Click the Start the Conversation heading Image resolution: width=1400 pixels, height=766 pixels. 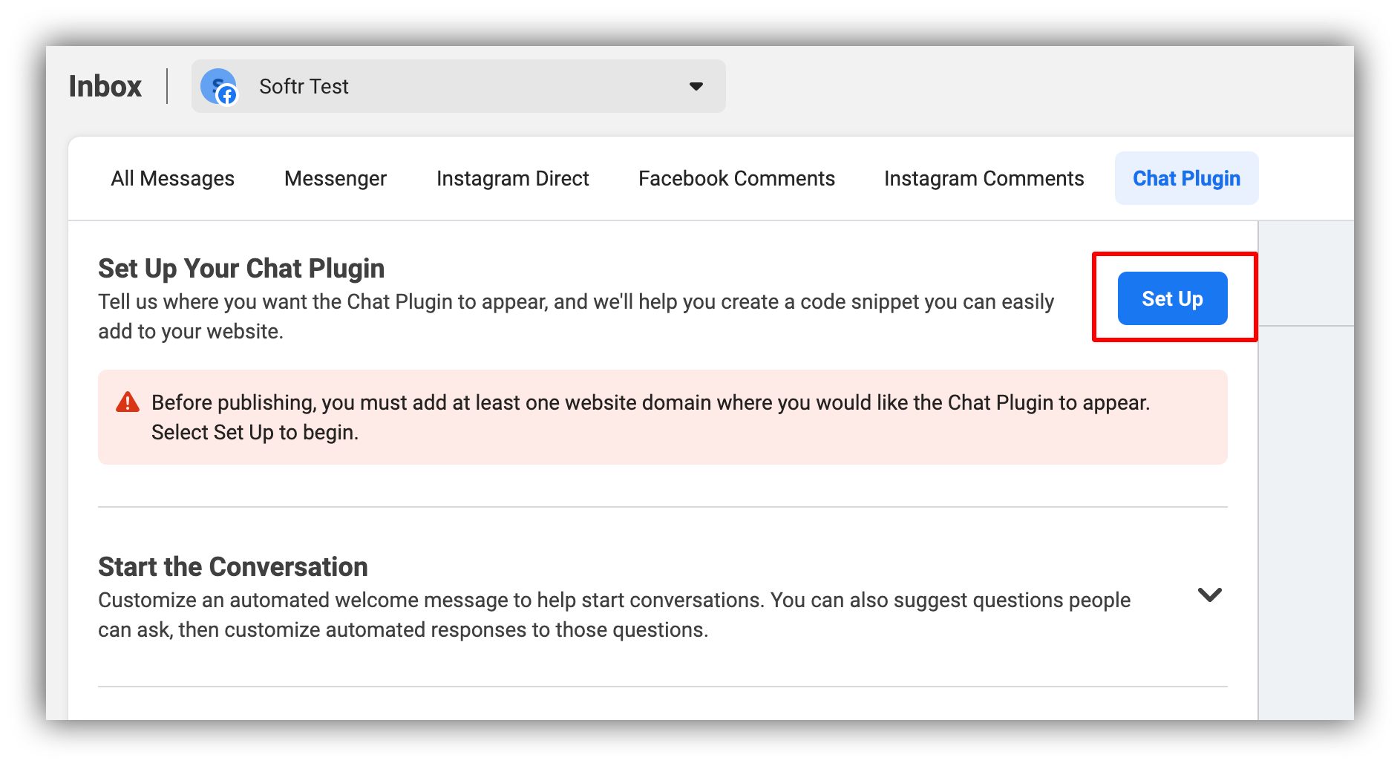point(232,566)
